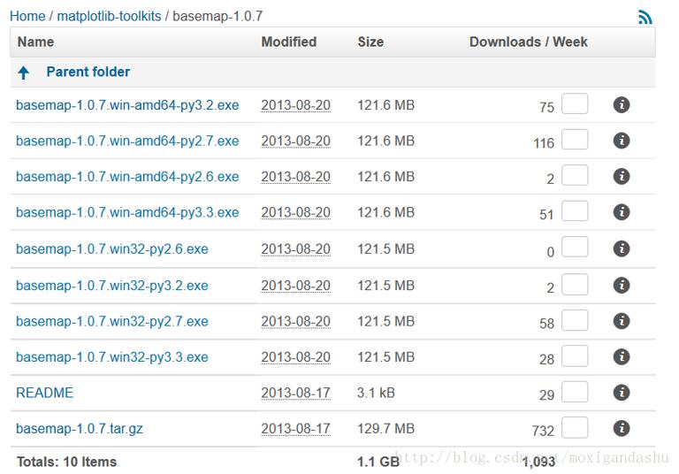Download basemap-1.0.7.win-amd64-py3.3.exe
The width and height of the screenshot is (679, 474).
127,213
